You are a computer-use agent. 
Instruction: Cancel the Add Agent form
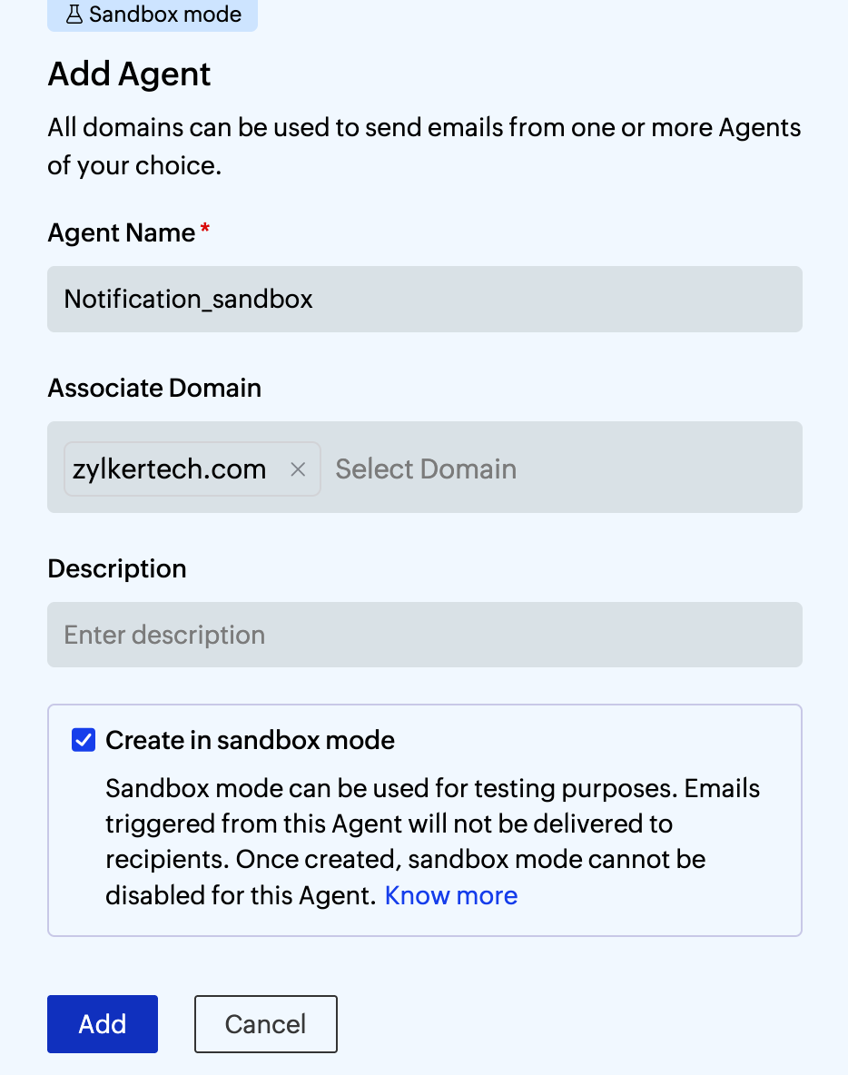pos(265,1023)
